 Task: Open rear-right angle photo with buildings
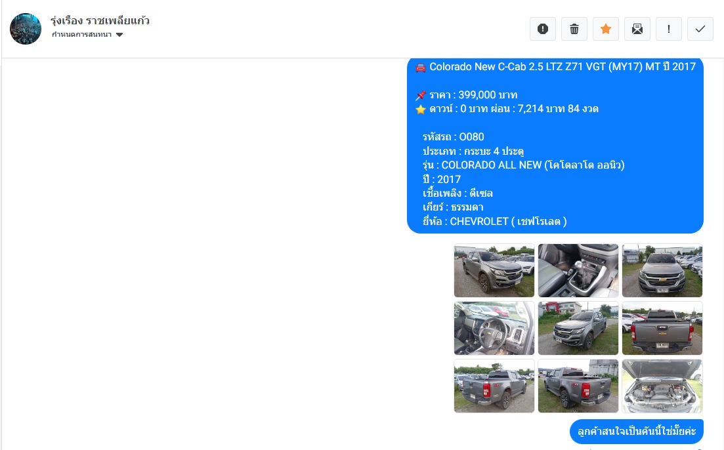pyautogui.click(x=578, y=386)
